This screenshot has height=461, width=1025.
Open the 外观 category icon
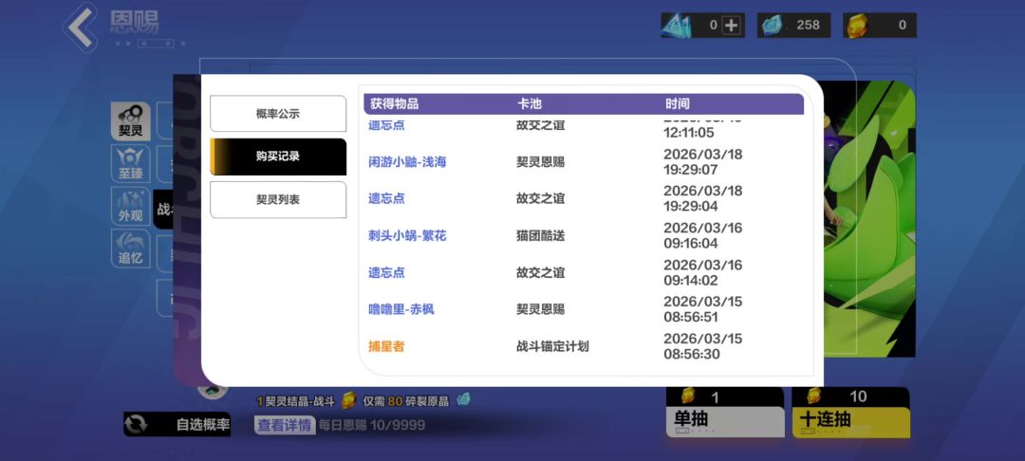click(x=130, y=205)
